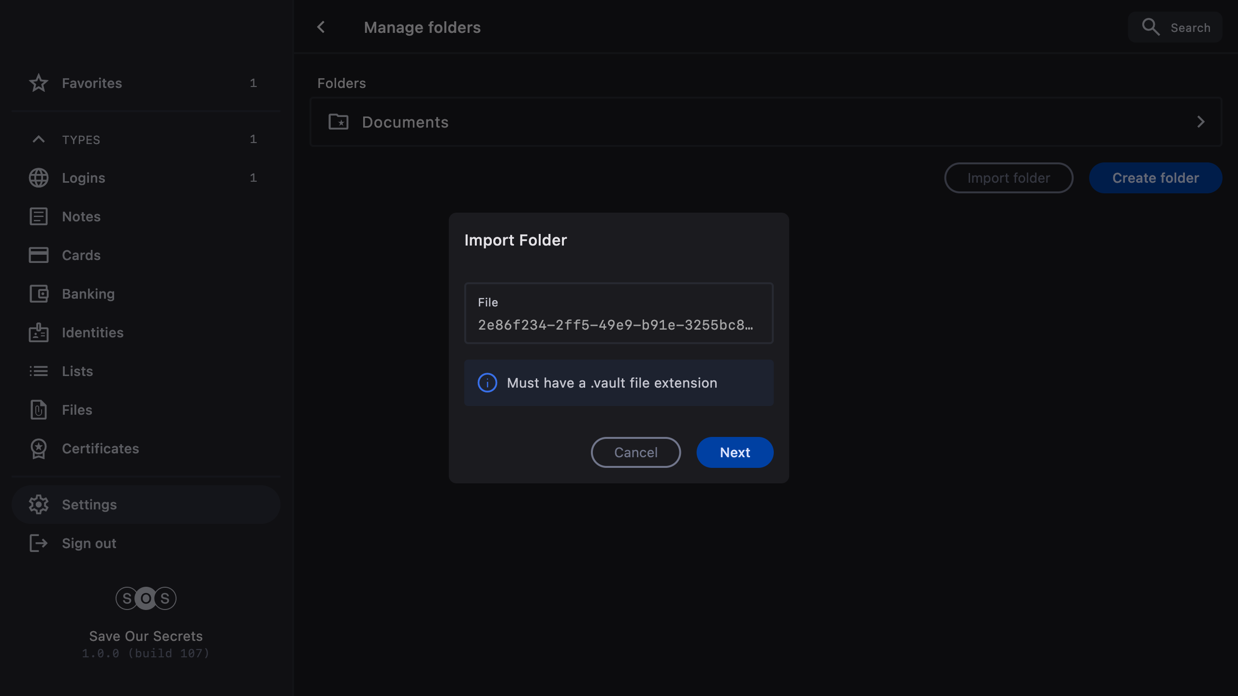Click the Certificates ribbon icon

point(38,449)
